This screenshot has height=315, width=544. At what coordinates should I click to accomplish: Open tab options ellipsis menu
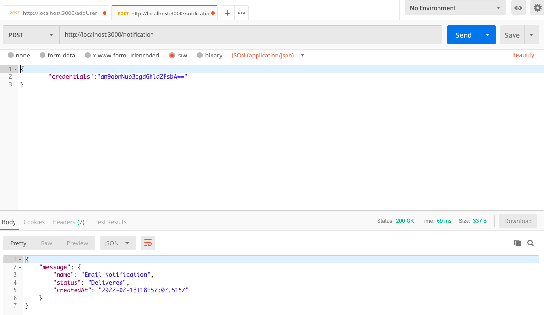[242, 13]
